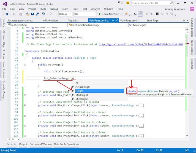
Task: Open the Command Window panel tab
Action: pyautogui.click(x=41, y=144)
